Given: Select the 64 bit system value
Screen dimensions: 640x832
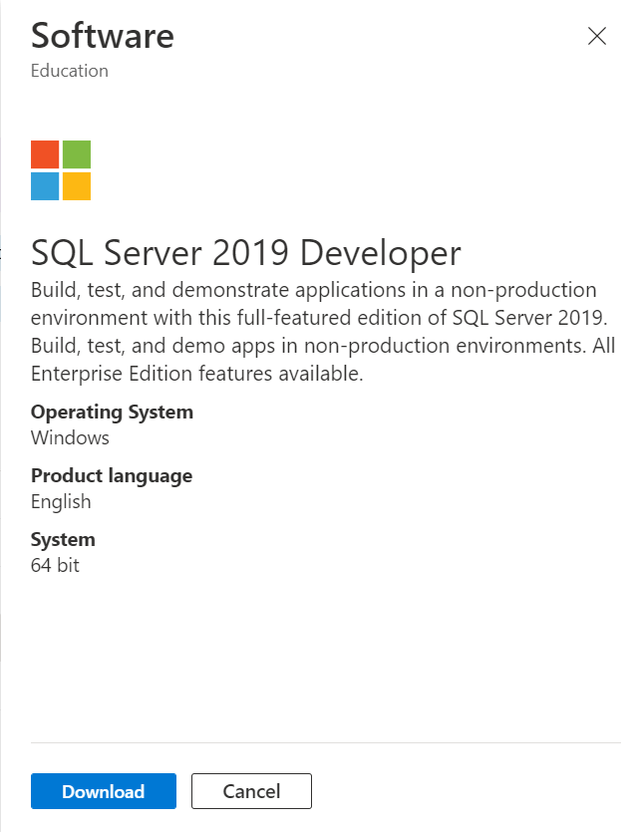Looking at the screenshot, I should (55, 565).
